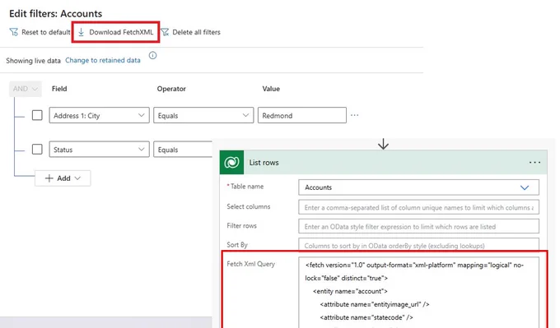Click the Field column header
Image resolution: width=560 pixels, height=328 pixels.
click(59, 89)
